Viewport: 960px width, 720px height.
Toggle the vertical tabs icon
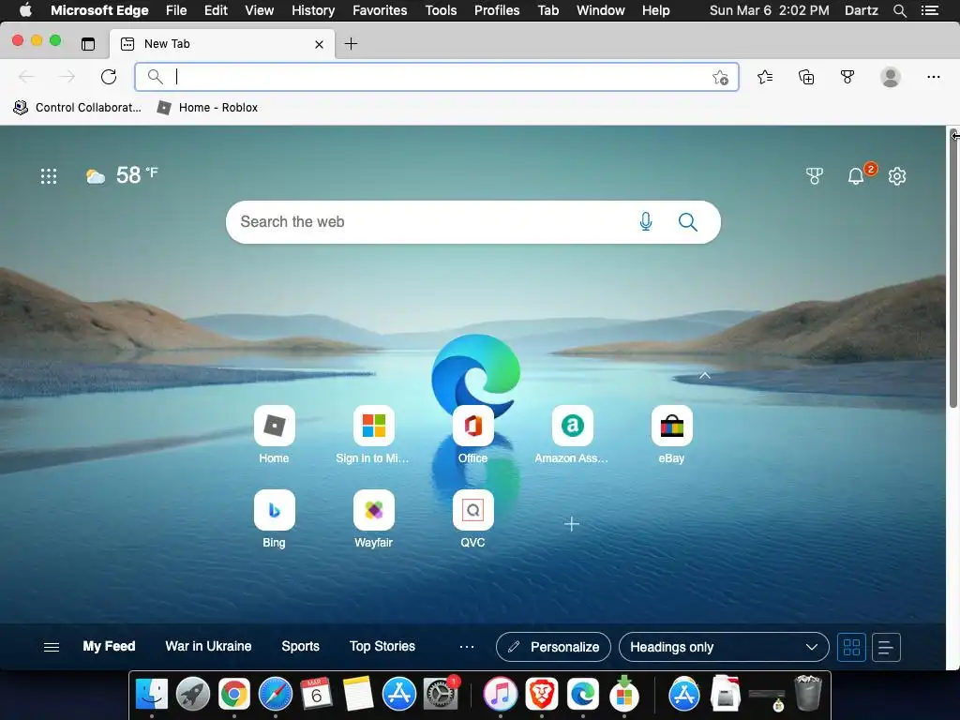pyautogui.click(x=88, y=44)
